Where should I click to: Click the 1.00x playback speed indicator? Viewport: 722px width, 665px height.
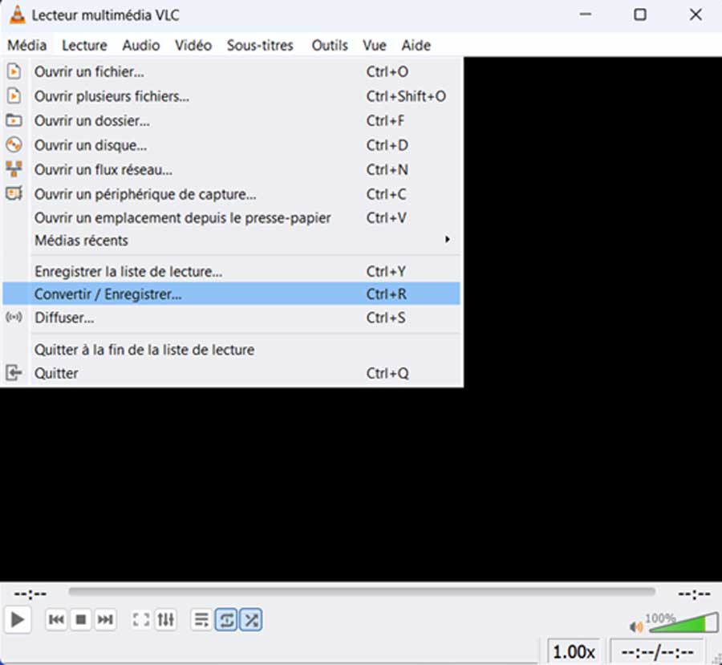pyautogui.click(x=574, y=652)
